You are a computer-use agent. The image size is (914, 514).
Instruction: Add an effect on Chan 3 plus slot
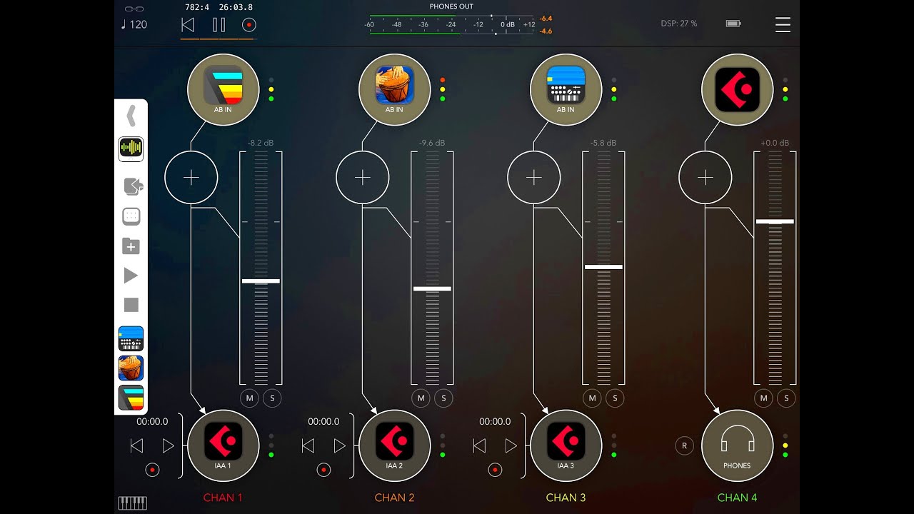pyautogui.click(x=533, y=177)
